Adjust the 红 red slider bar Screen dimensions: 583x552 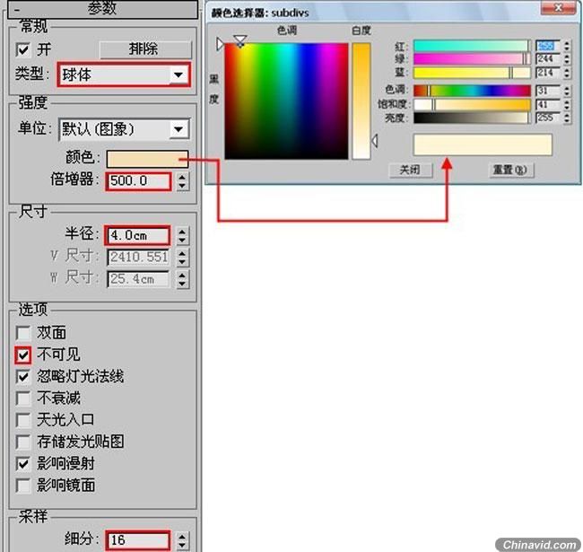pos(472,46)
